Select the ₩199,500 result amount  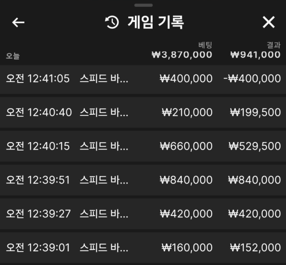pyautogui.click(x=255, y=112)
